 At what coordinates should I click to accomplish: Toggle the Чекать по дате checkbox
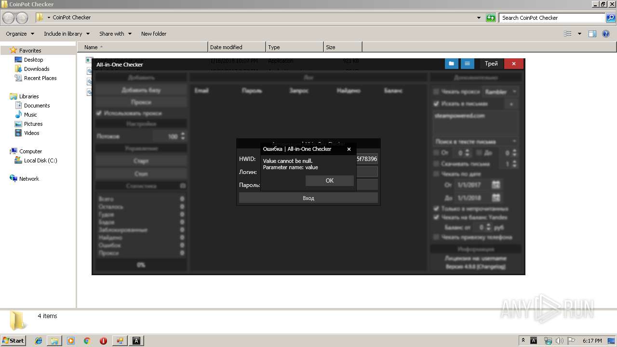point(436,174)
